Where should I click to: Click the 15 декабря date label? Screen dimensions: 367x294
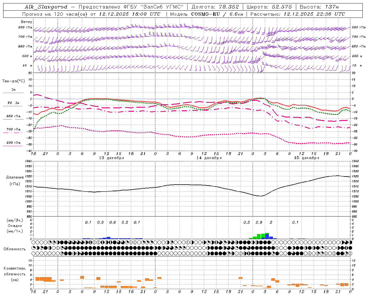click(307, 158)
